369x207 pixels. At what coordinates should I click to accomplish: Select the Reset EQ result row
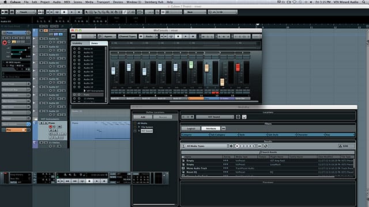[x=268, y=172]
